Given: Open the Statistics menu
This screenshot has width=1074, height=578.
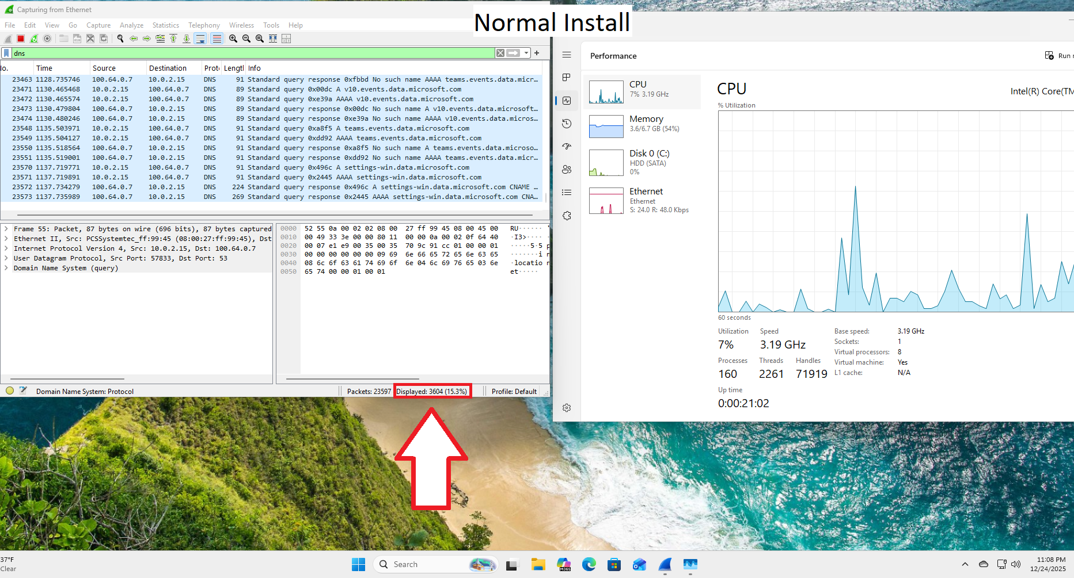Looking at the screenshot, I should tap(165, 25).
